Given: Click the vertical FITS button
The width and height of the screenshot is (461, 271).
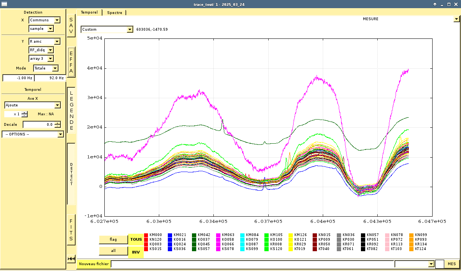Looking at the screenshot, I should tap(71, 230).
